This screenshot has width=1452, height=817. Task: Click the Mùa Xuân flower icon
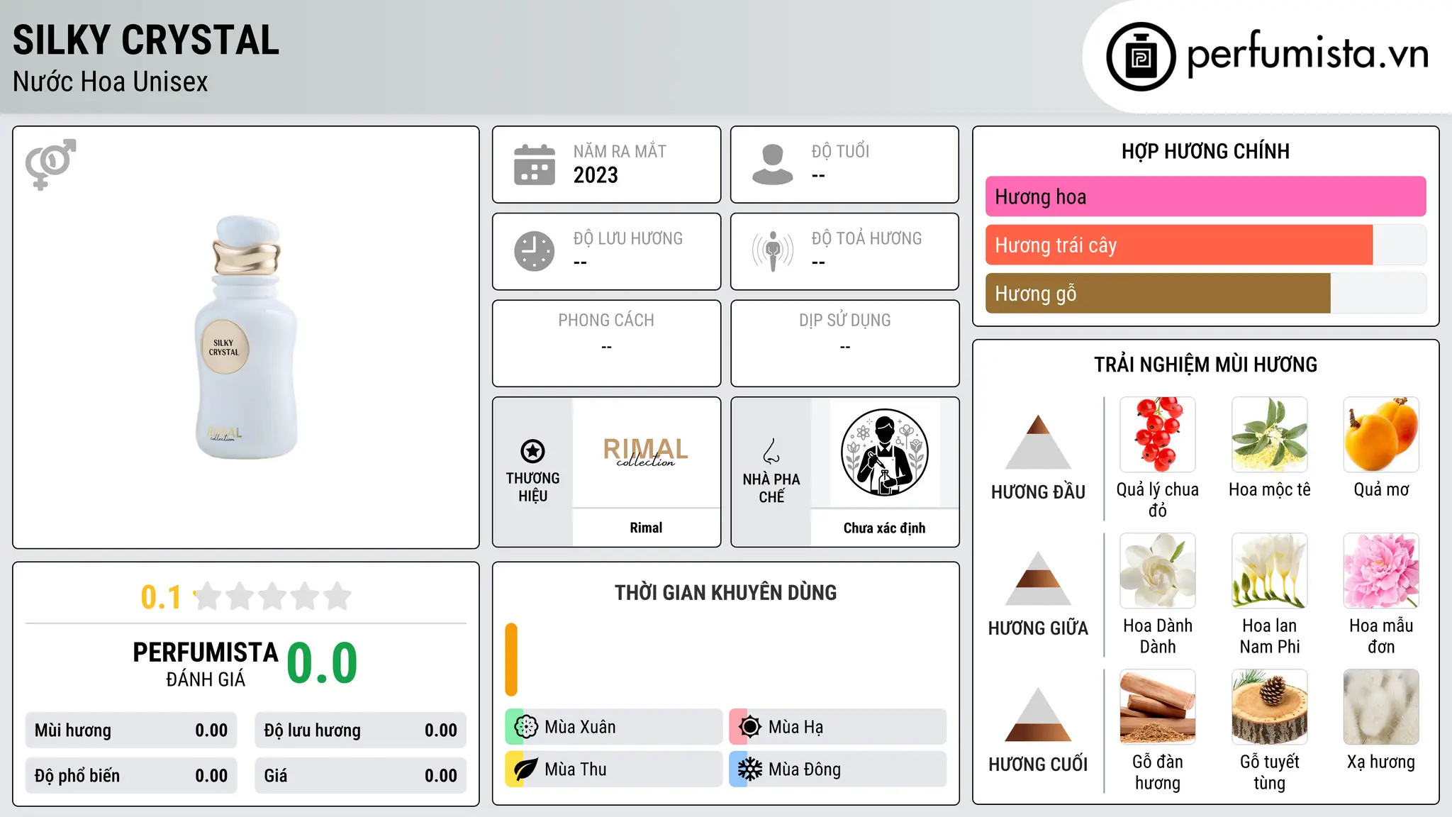(526, 727)
